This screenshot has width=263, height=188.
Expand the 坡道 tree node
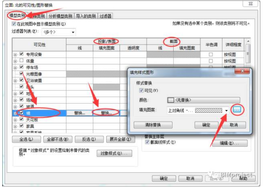tap(15, 107)
